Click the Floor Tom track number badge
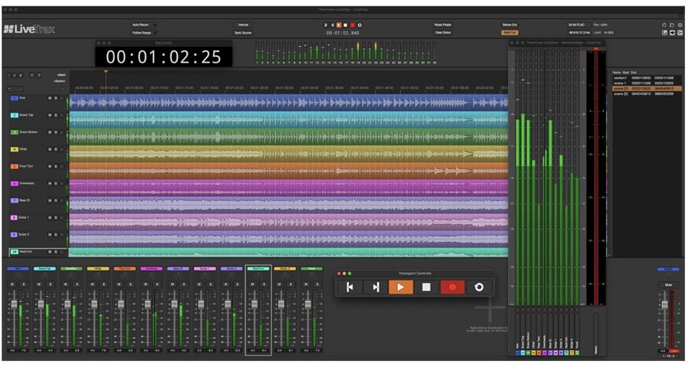The width and height of the screenshot is (690, 366). coord(14,166)
